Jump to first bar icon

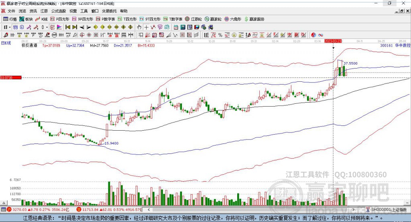(x=67, y=27)
